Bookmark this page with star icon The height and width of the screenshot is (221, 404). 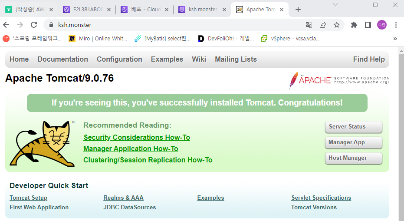tap(336, 25)
